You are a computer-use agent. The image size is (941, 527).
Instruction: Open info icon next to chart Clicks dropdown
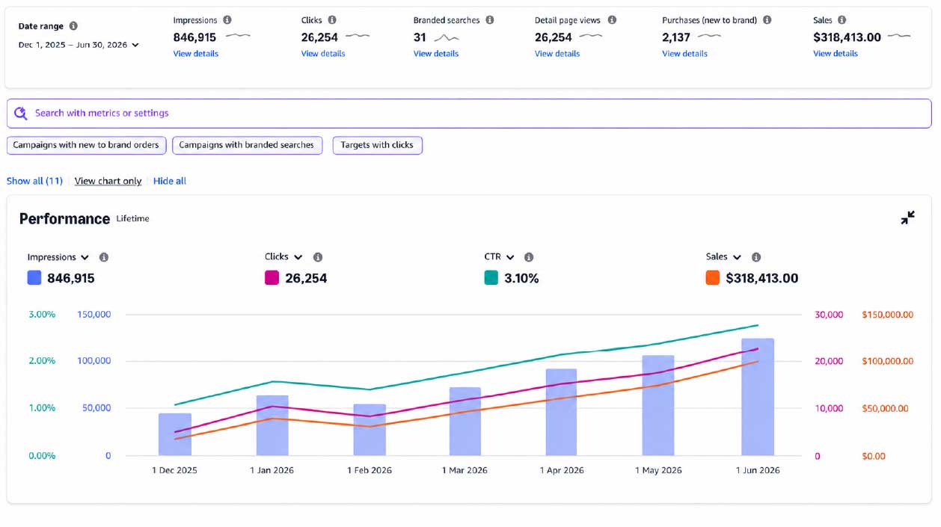point(318,257)
